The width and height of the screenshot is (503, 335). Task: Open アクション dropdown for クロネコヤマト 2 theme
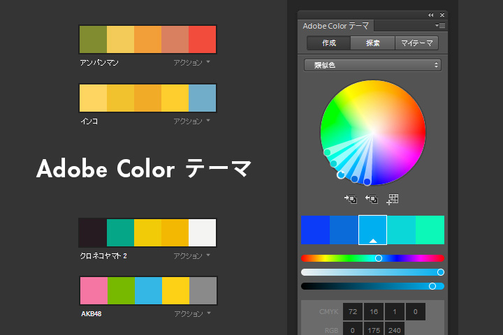point(191,256)
